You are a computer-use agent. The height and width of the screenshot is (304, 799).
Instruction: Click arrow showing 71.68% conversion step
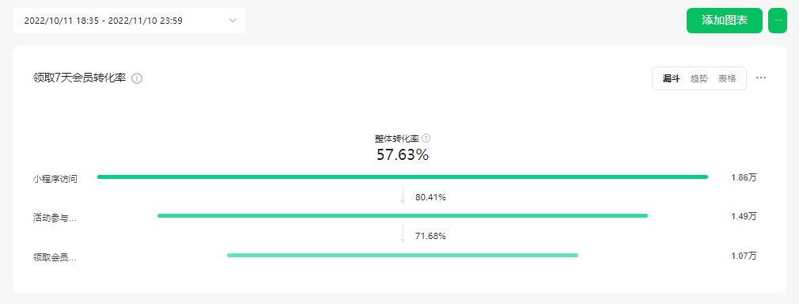403,234
